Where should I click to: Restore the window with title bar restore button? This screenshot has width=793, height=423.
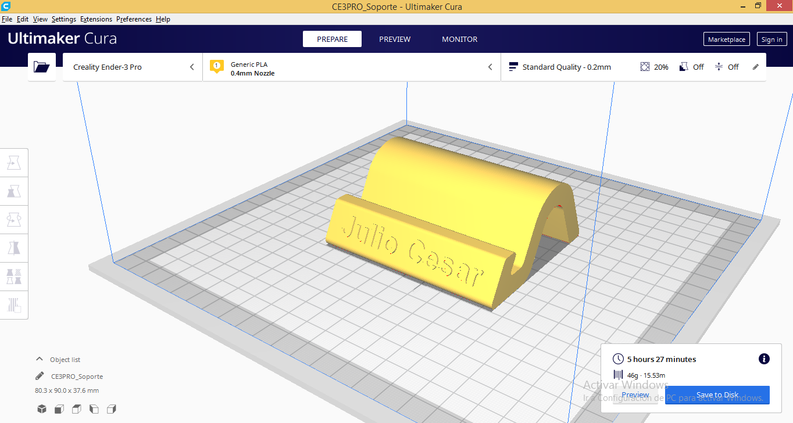[x=758, y=6]
